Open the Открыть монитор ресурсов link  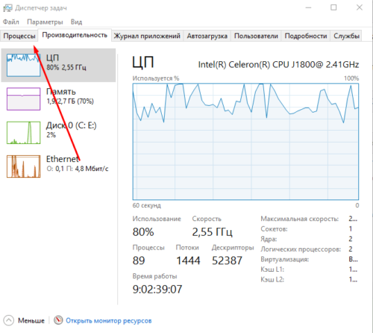click(109, 320)
